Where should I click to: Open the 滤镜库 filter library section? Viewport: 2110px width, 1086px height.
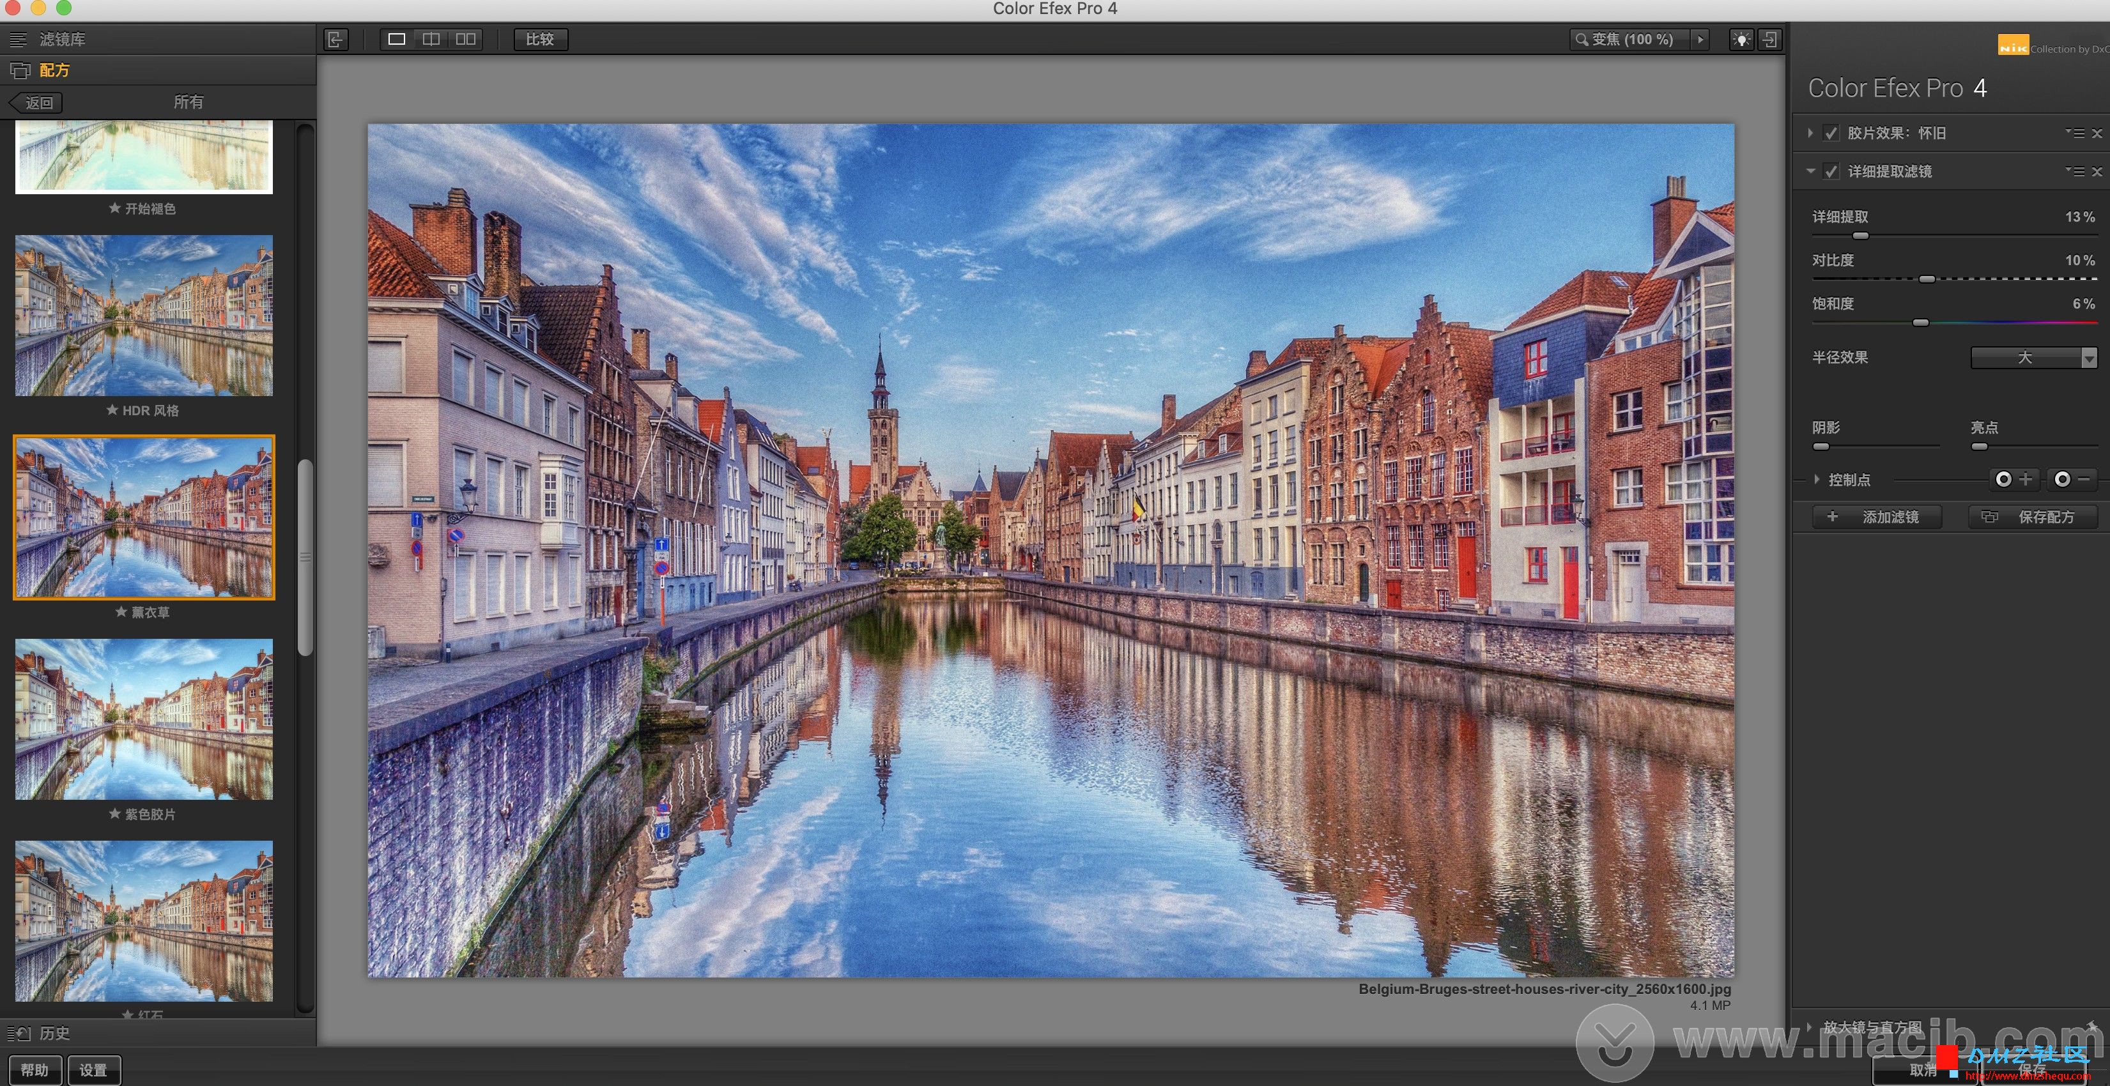158,40
